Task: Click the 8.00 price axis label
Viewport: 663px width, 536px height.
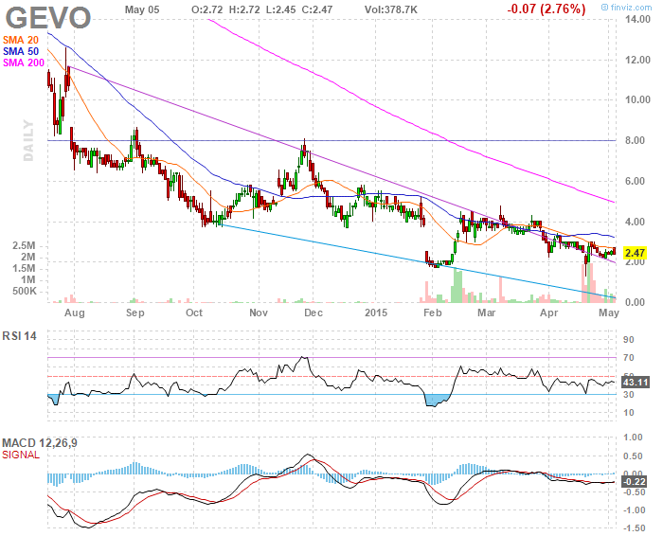Action: (x=636, y=140)
